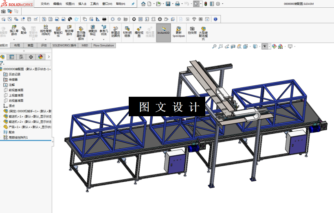The width and height of the screenshot is (334, 213).
Task: Click the Home icon in the top toolbar
Action: point(143,4)
